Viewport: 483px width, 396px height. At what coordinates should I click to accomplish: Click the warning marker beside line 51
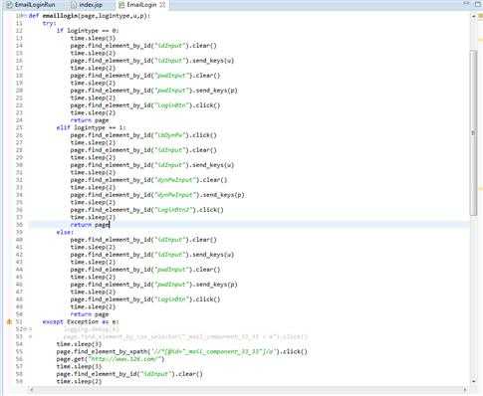tap(9, 321)
